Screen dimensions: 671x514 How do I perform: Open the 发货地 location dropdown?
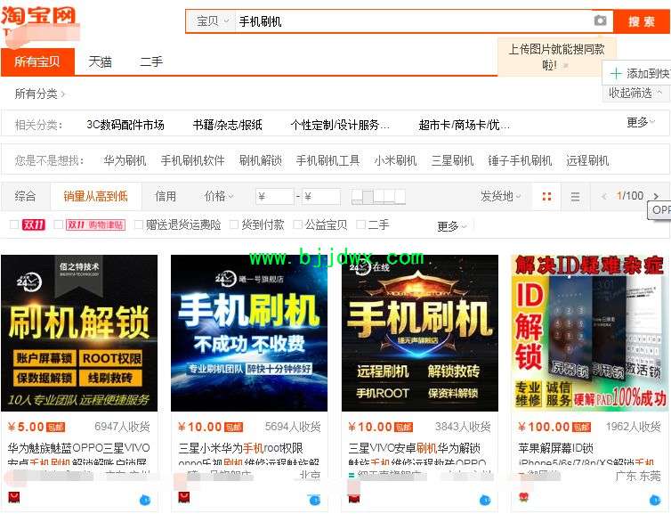[500, 196]
